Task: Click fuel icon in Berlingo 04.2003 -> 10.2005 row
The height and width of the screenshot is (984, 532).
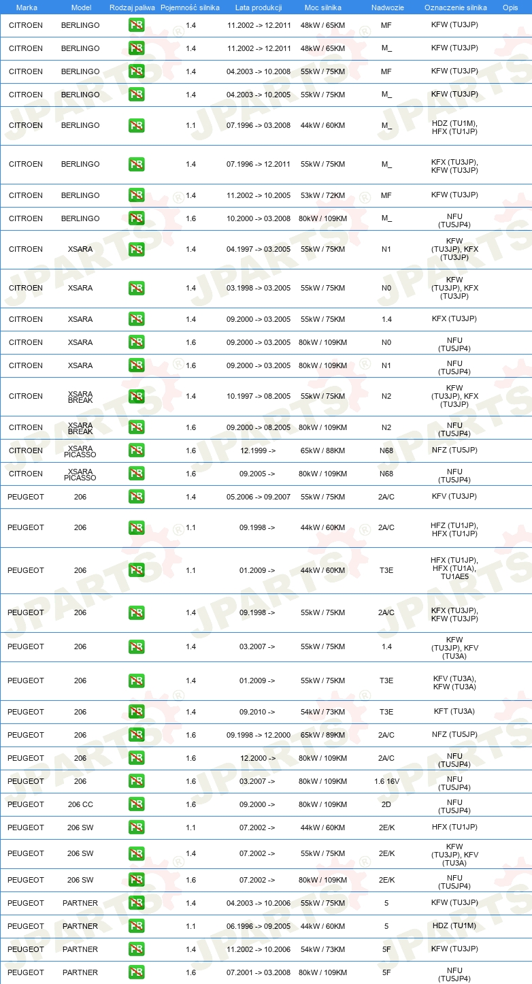Action: tap(137, 95)
